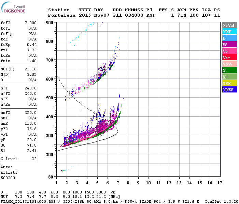The width and height of the screenshot is (239, 204).
Task: Click the Fortaleza station name
Action: 62,15
